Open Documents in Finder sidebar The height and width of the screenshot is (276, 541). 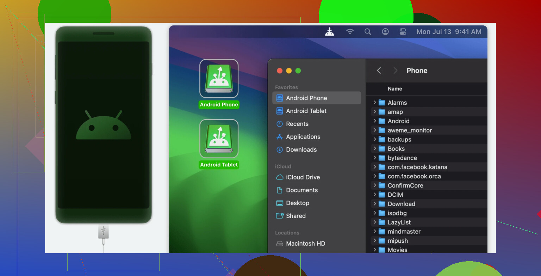(317, 190)
